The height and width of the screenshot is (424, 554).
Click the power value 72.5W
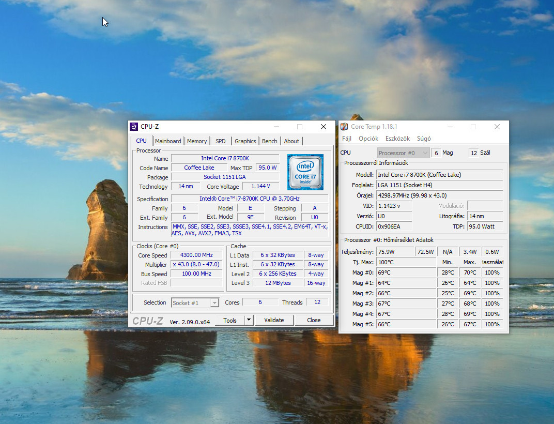(425, 252)
